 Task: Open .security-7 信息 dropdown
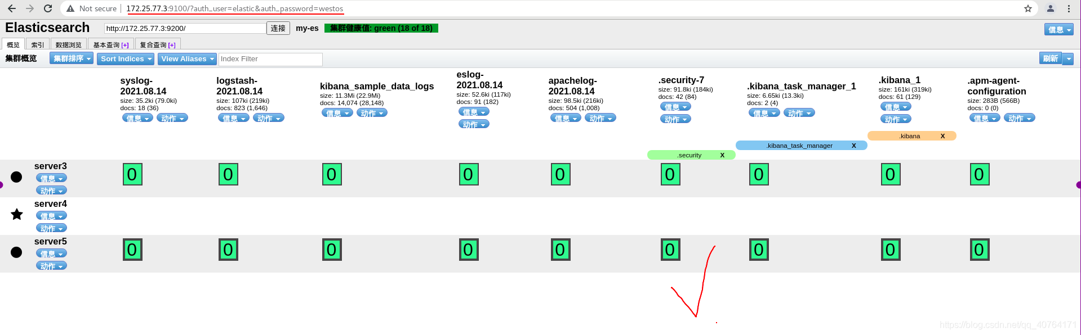pos(675,107)
